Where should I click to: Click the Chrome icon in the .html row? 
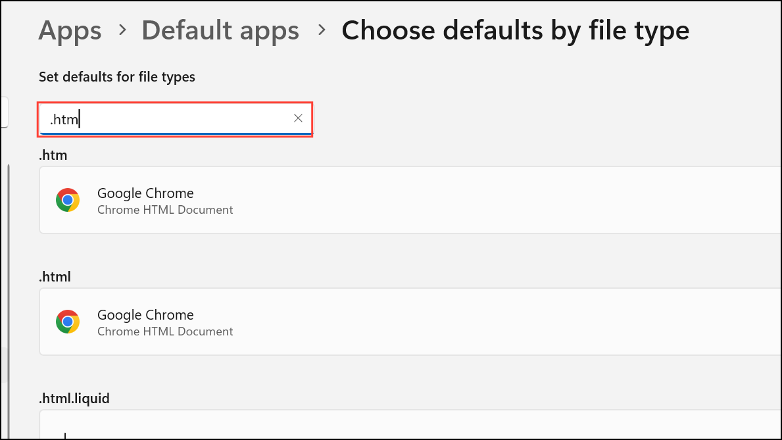[x=68, y=322]
